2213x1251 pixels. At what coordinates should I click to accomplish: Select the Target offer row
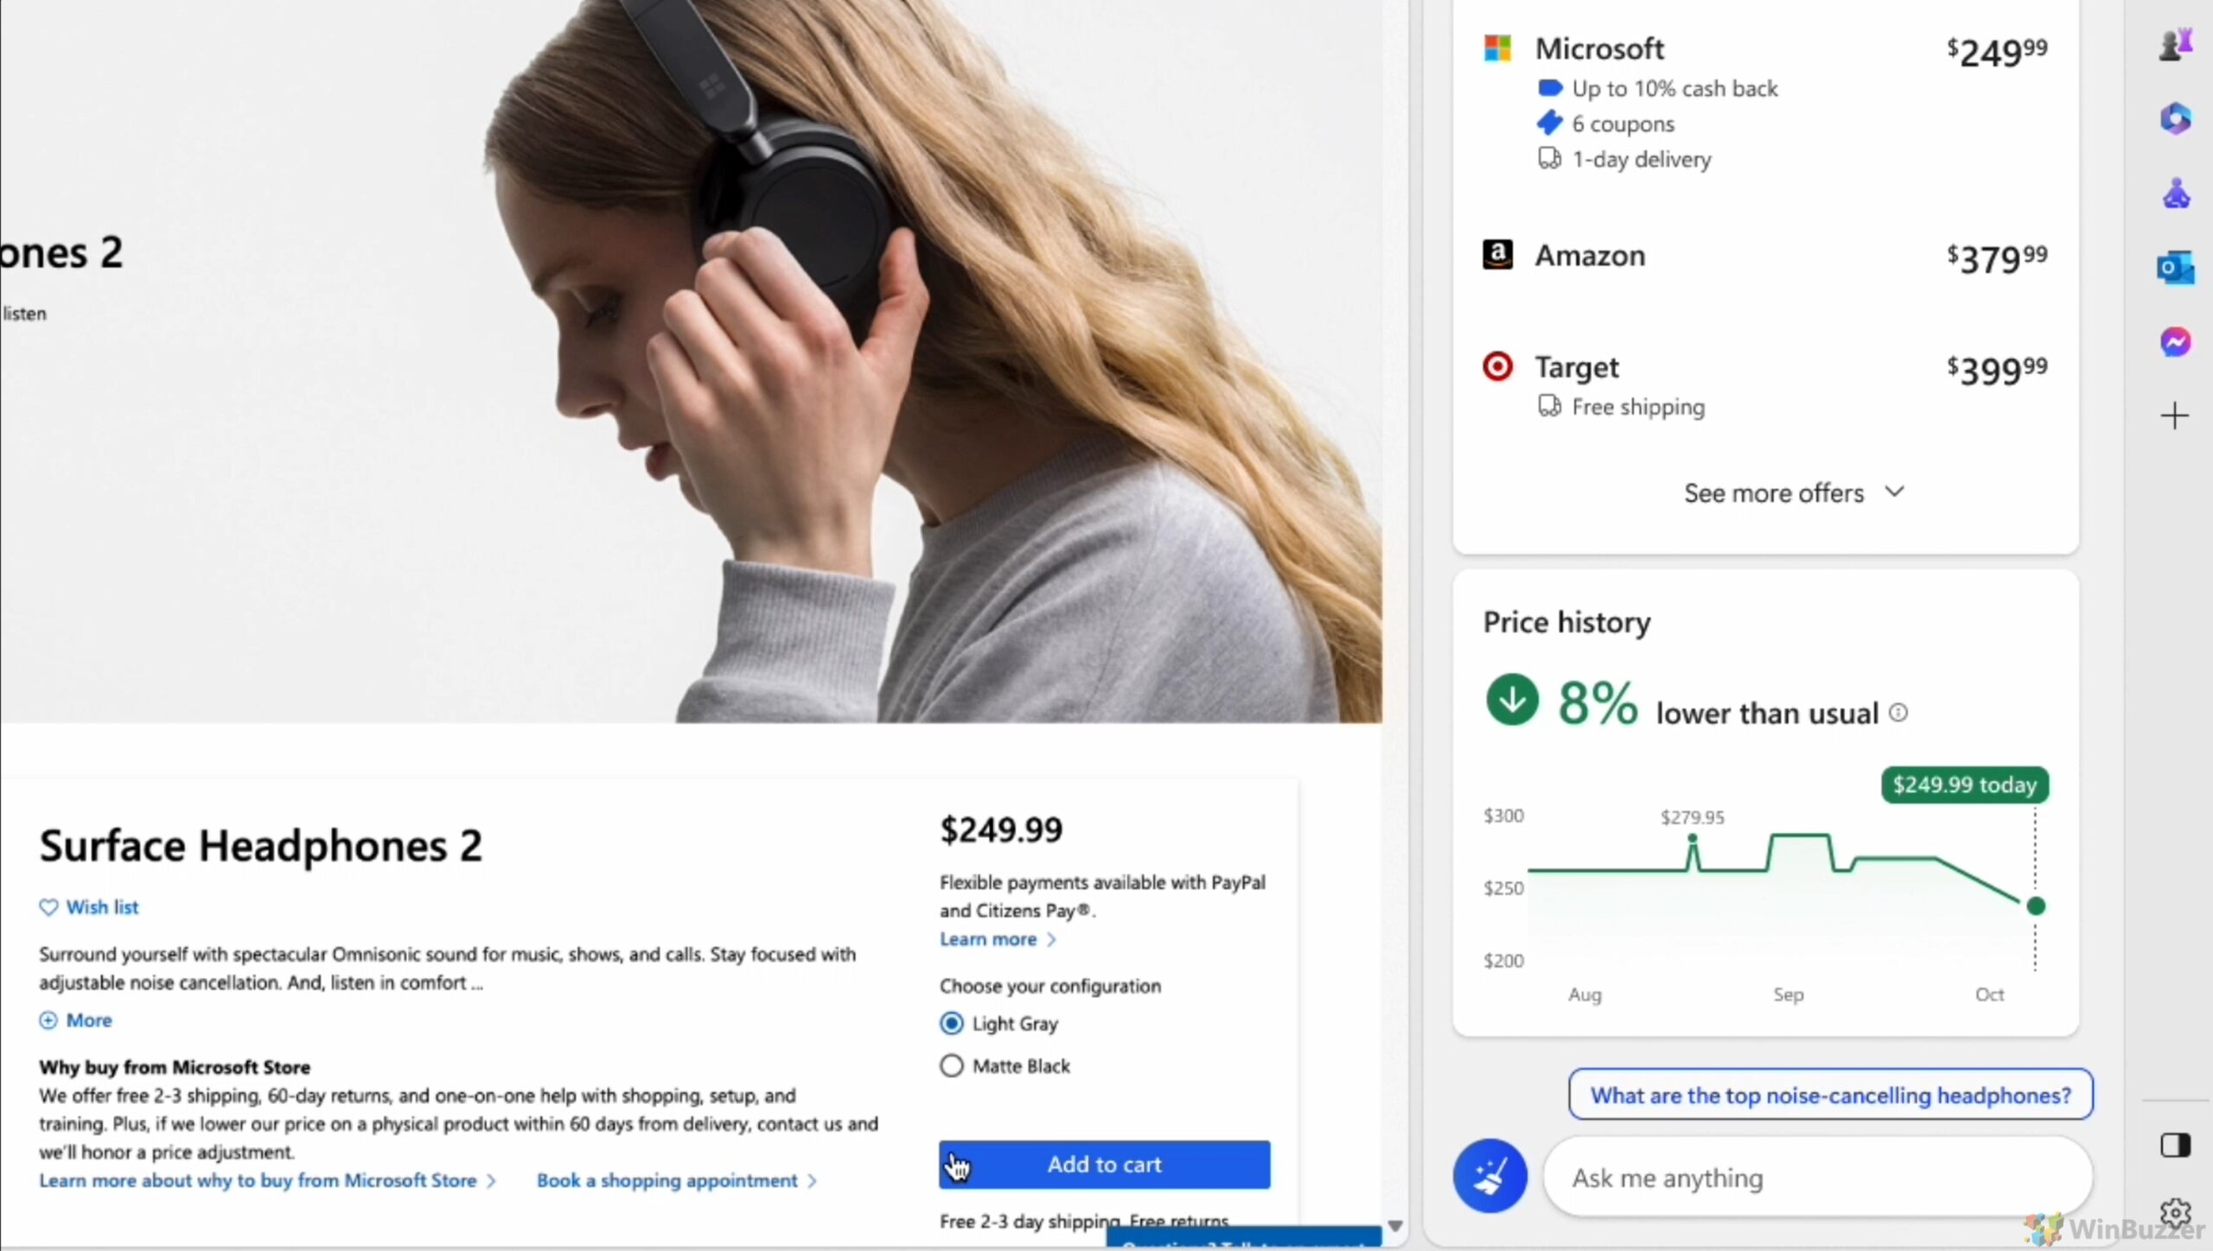coord(1765,385)
